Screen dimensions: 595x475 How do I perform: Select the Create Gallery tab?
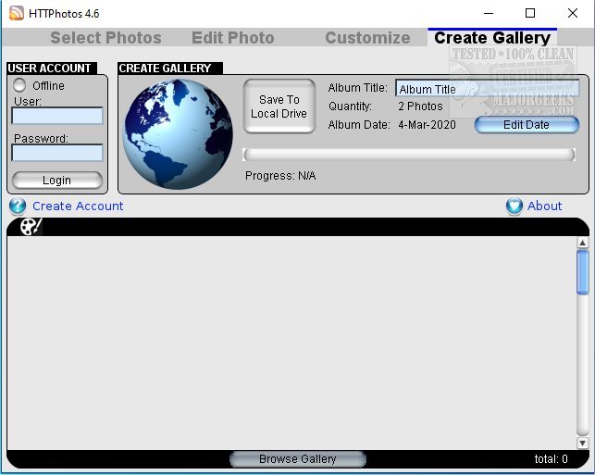click(x=491, y=38)
